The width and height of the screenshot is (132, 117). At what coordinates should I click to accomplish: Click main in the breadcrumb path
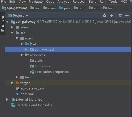coord(52,8)
